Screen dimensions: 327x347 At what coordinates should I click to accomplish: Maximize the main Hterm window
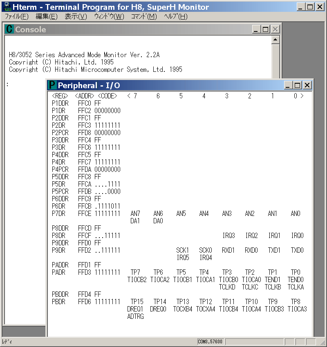(310, 7)
